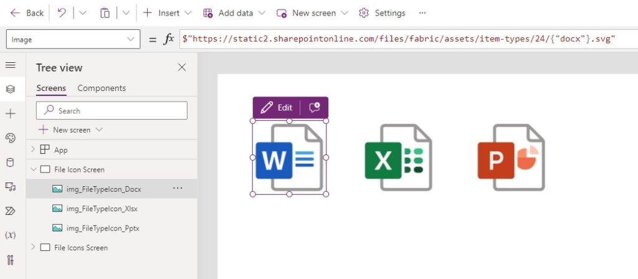This screenshot has width=638, height=279.
Task: Expand the App node
Action: point(34,149)
